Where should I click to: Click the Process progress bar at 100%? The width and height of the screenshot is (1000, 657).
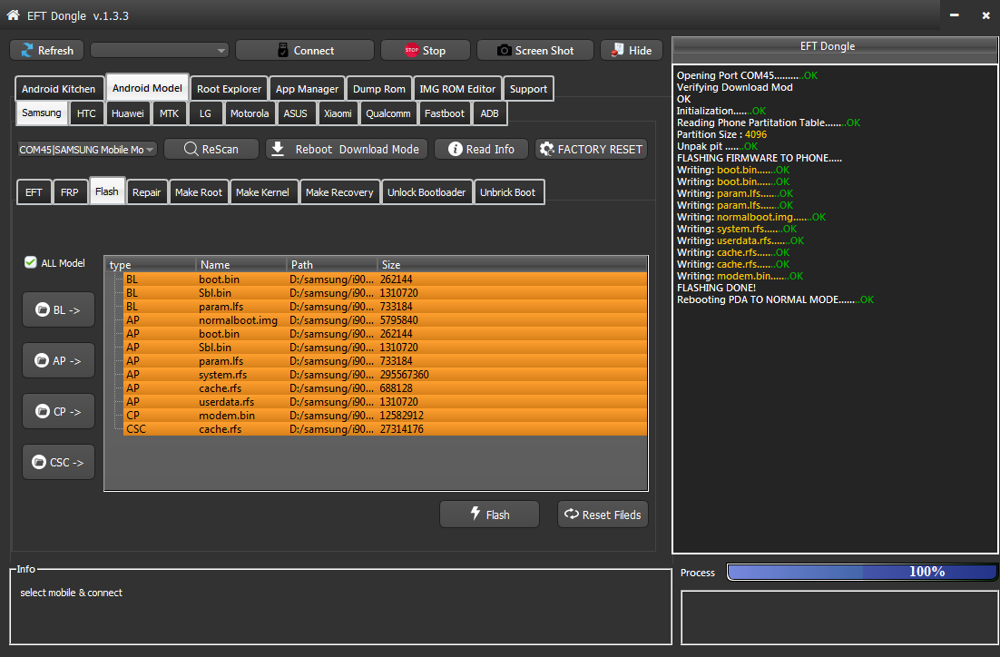pyautogui.click(x=861, y=572)
